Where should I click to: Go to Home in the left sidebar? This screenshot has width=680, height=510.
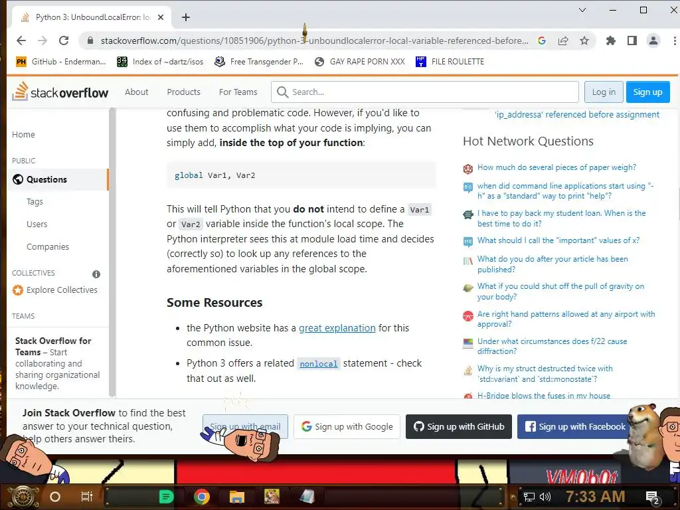(x=23, y=134)
